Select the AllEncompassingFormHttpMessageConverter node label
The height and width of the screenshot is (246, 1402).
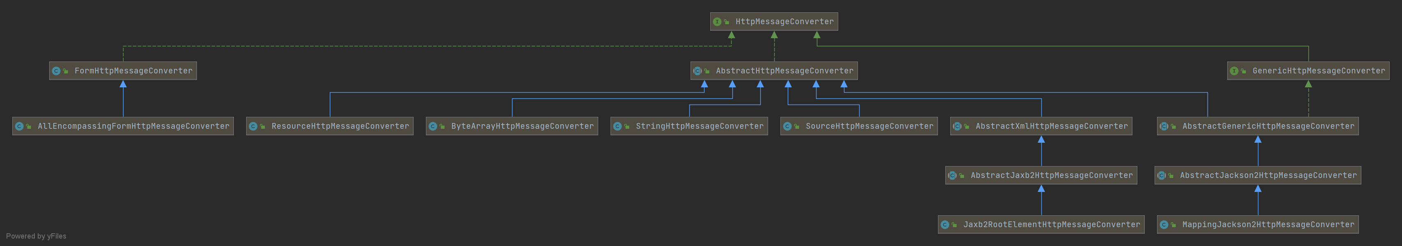point(133,126)
